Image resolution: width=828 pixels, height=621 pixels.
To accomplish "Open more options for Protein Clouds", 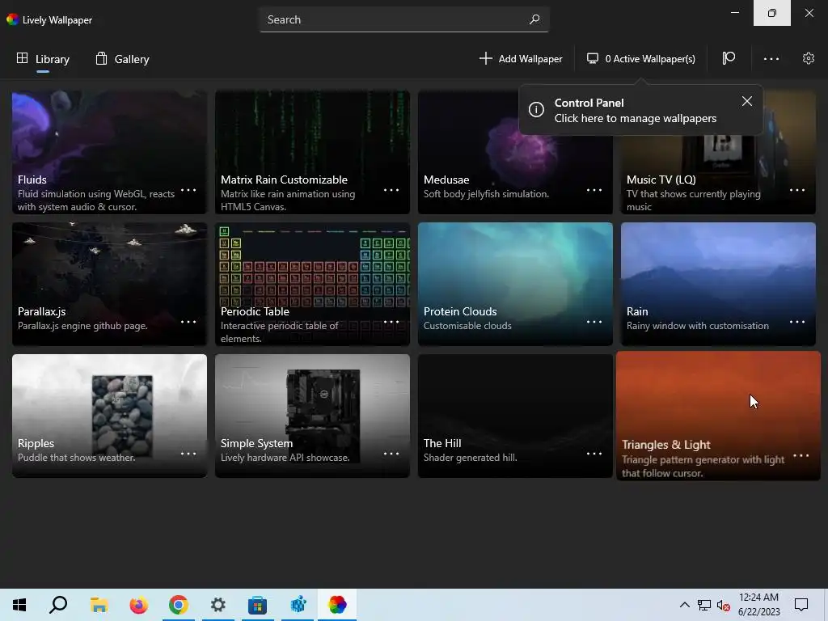I will point(594,322).
